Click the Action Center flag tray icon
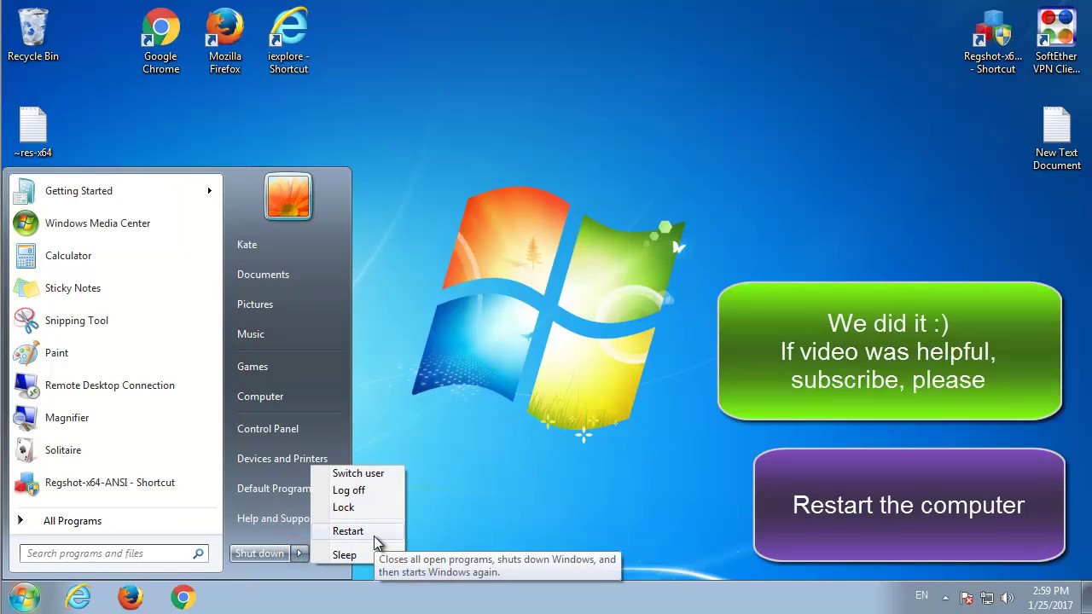The image size is (1092, 614). (967, 598)
